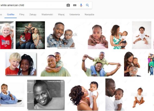Viewport: 154px width, 111px height.
Task: Open search by image camera icon
Action: tap(68, 5)
